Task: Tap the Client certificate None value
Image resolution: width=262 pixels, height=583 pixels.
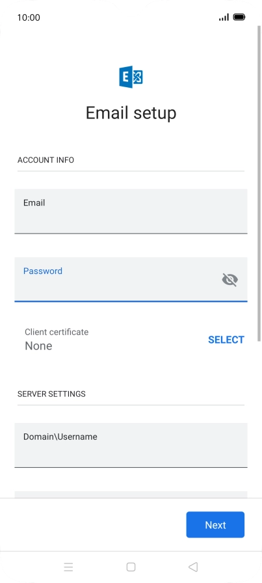Action: (38, 346)
